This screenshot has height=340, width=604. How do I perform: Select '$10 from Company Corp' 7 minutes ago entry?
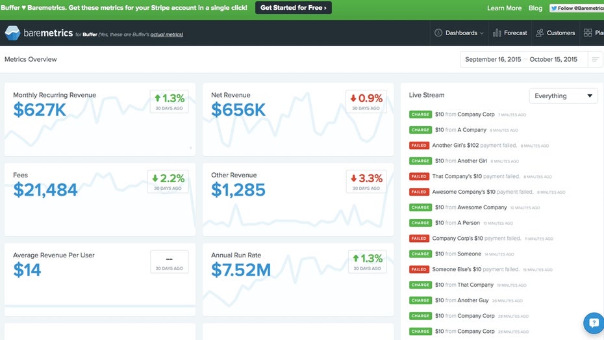(468, 114)
